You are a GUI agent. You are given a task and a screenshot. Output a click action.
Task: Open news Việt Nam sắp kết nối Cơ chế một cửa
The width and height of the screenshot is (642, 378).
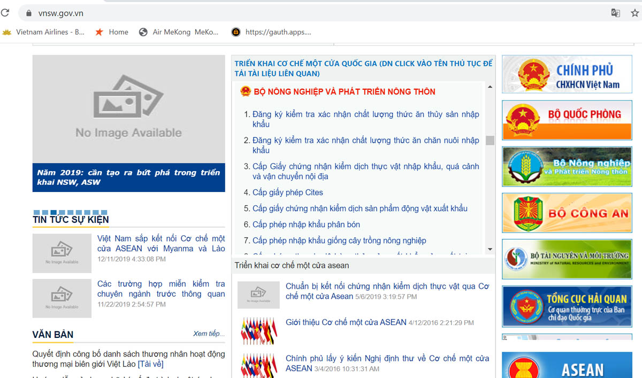(x=161, y=243)
